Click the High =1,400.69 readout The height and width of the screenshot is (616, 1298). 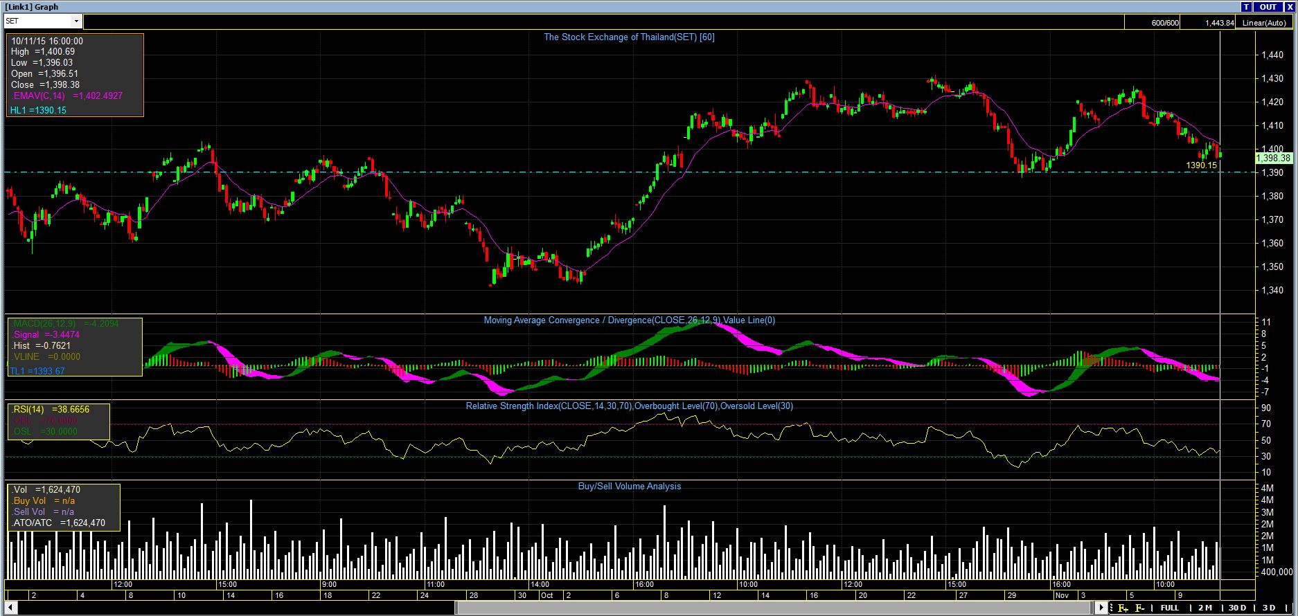43,52
